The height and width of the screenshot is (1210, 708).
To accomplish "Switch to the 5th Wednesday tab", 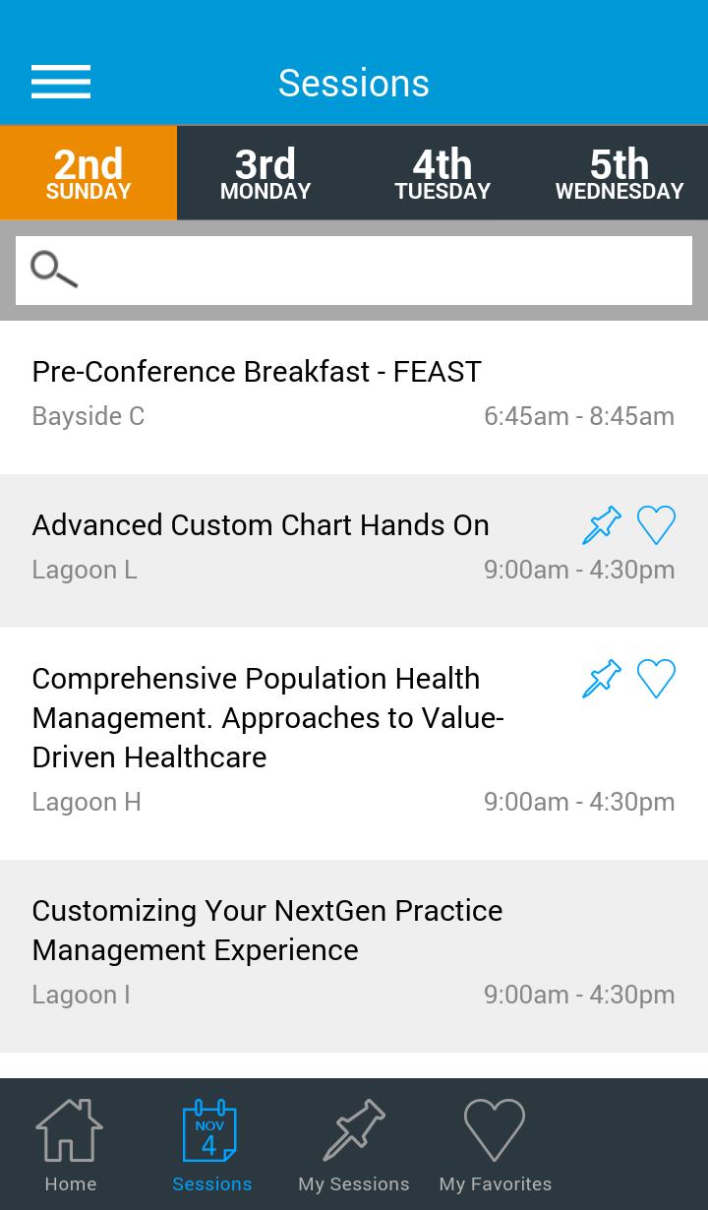I will point(619,173).
